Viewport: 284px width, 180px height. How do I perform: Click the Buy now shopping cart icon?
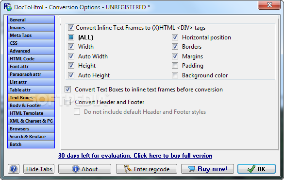point(192,169)
